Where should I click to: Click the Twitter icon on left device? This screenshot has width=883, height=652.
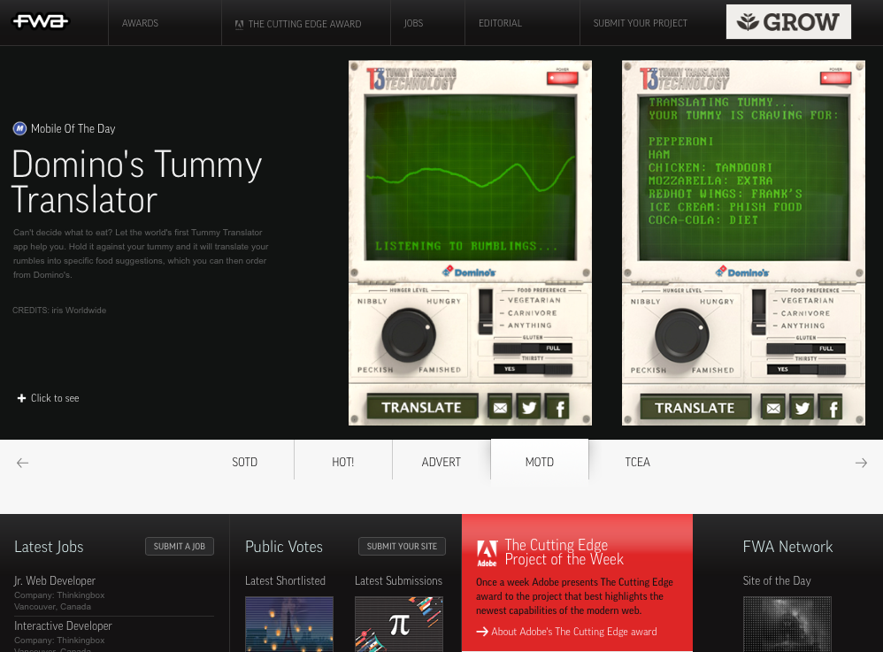coord(529,408)
